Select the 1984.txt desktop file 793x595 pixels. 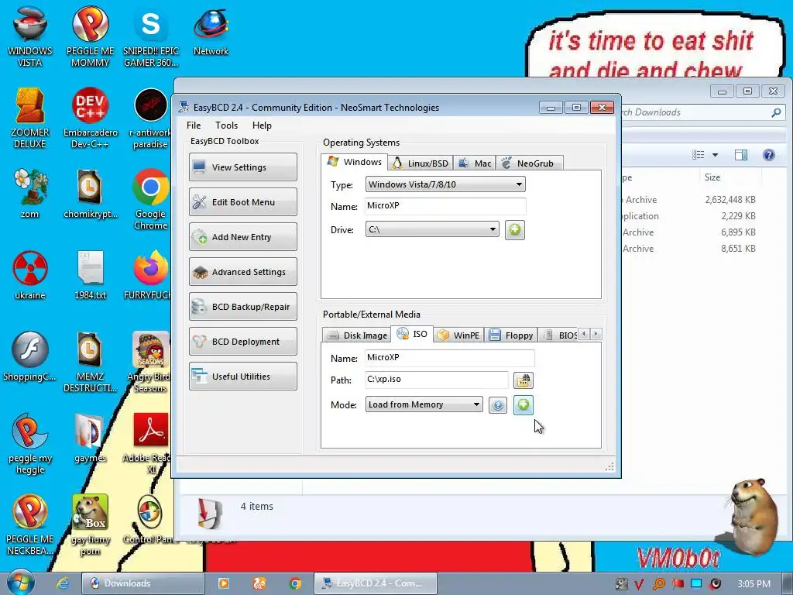pos(90,275)
